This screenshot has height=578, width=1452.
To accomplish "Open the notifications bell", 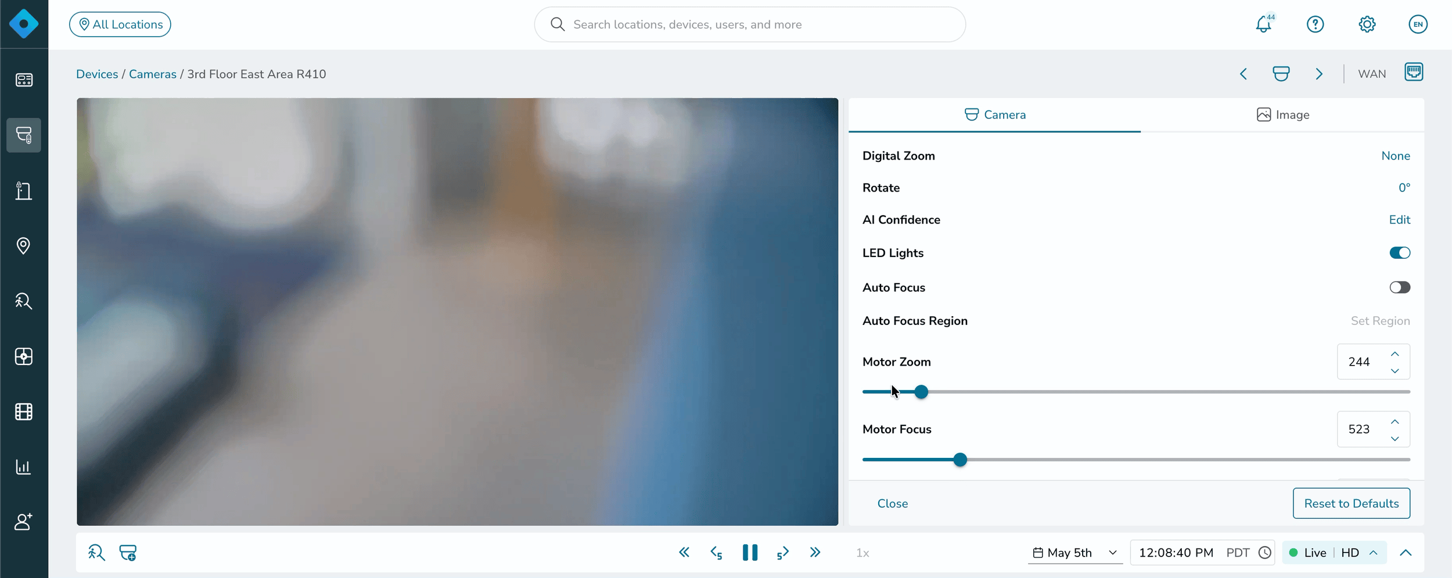I will coord(1264,24).
